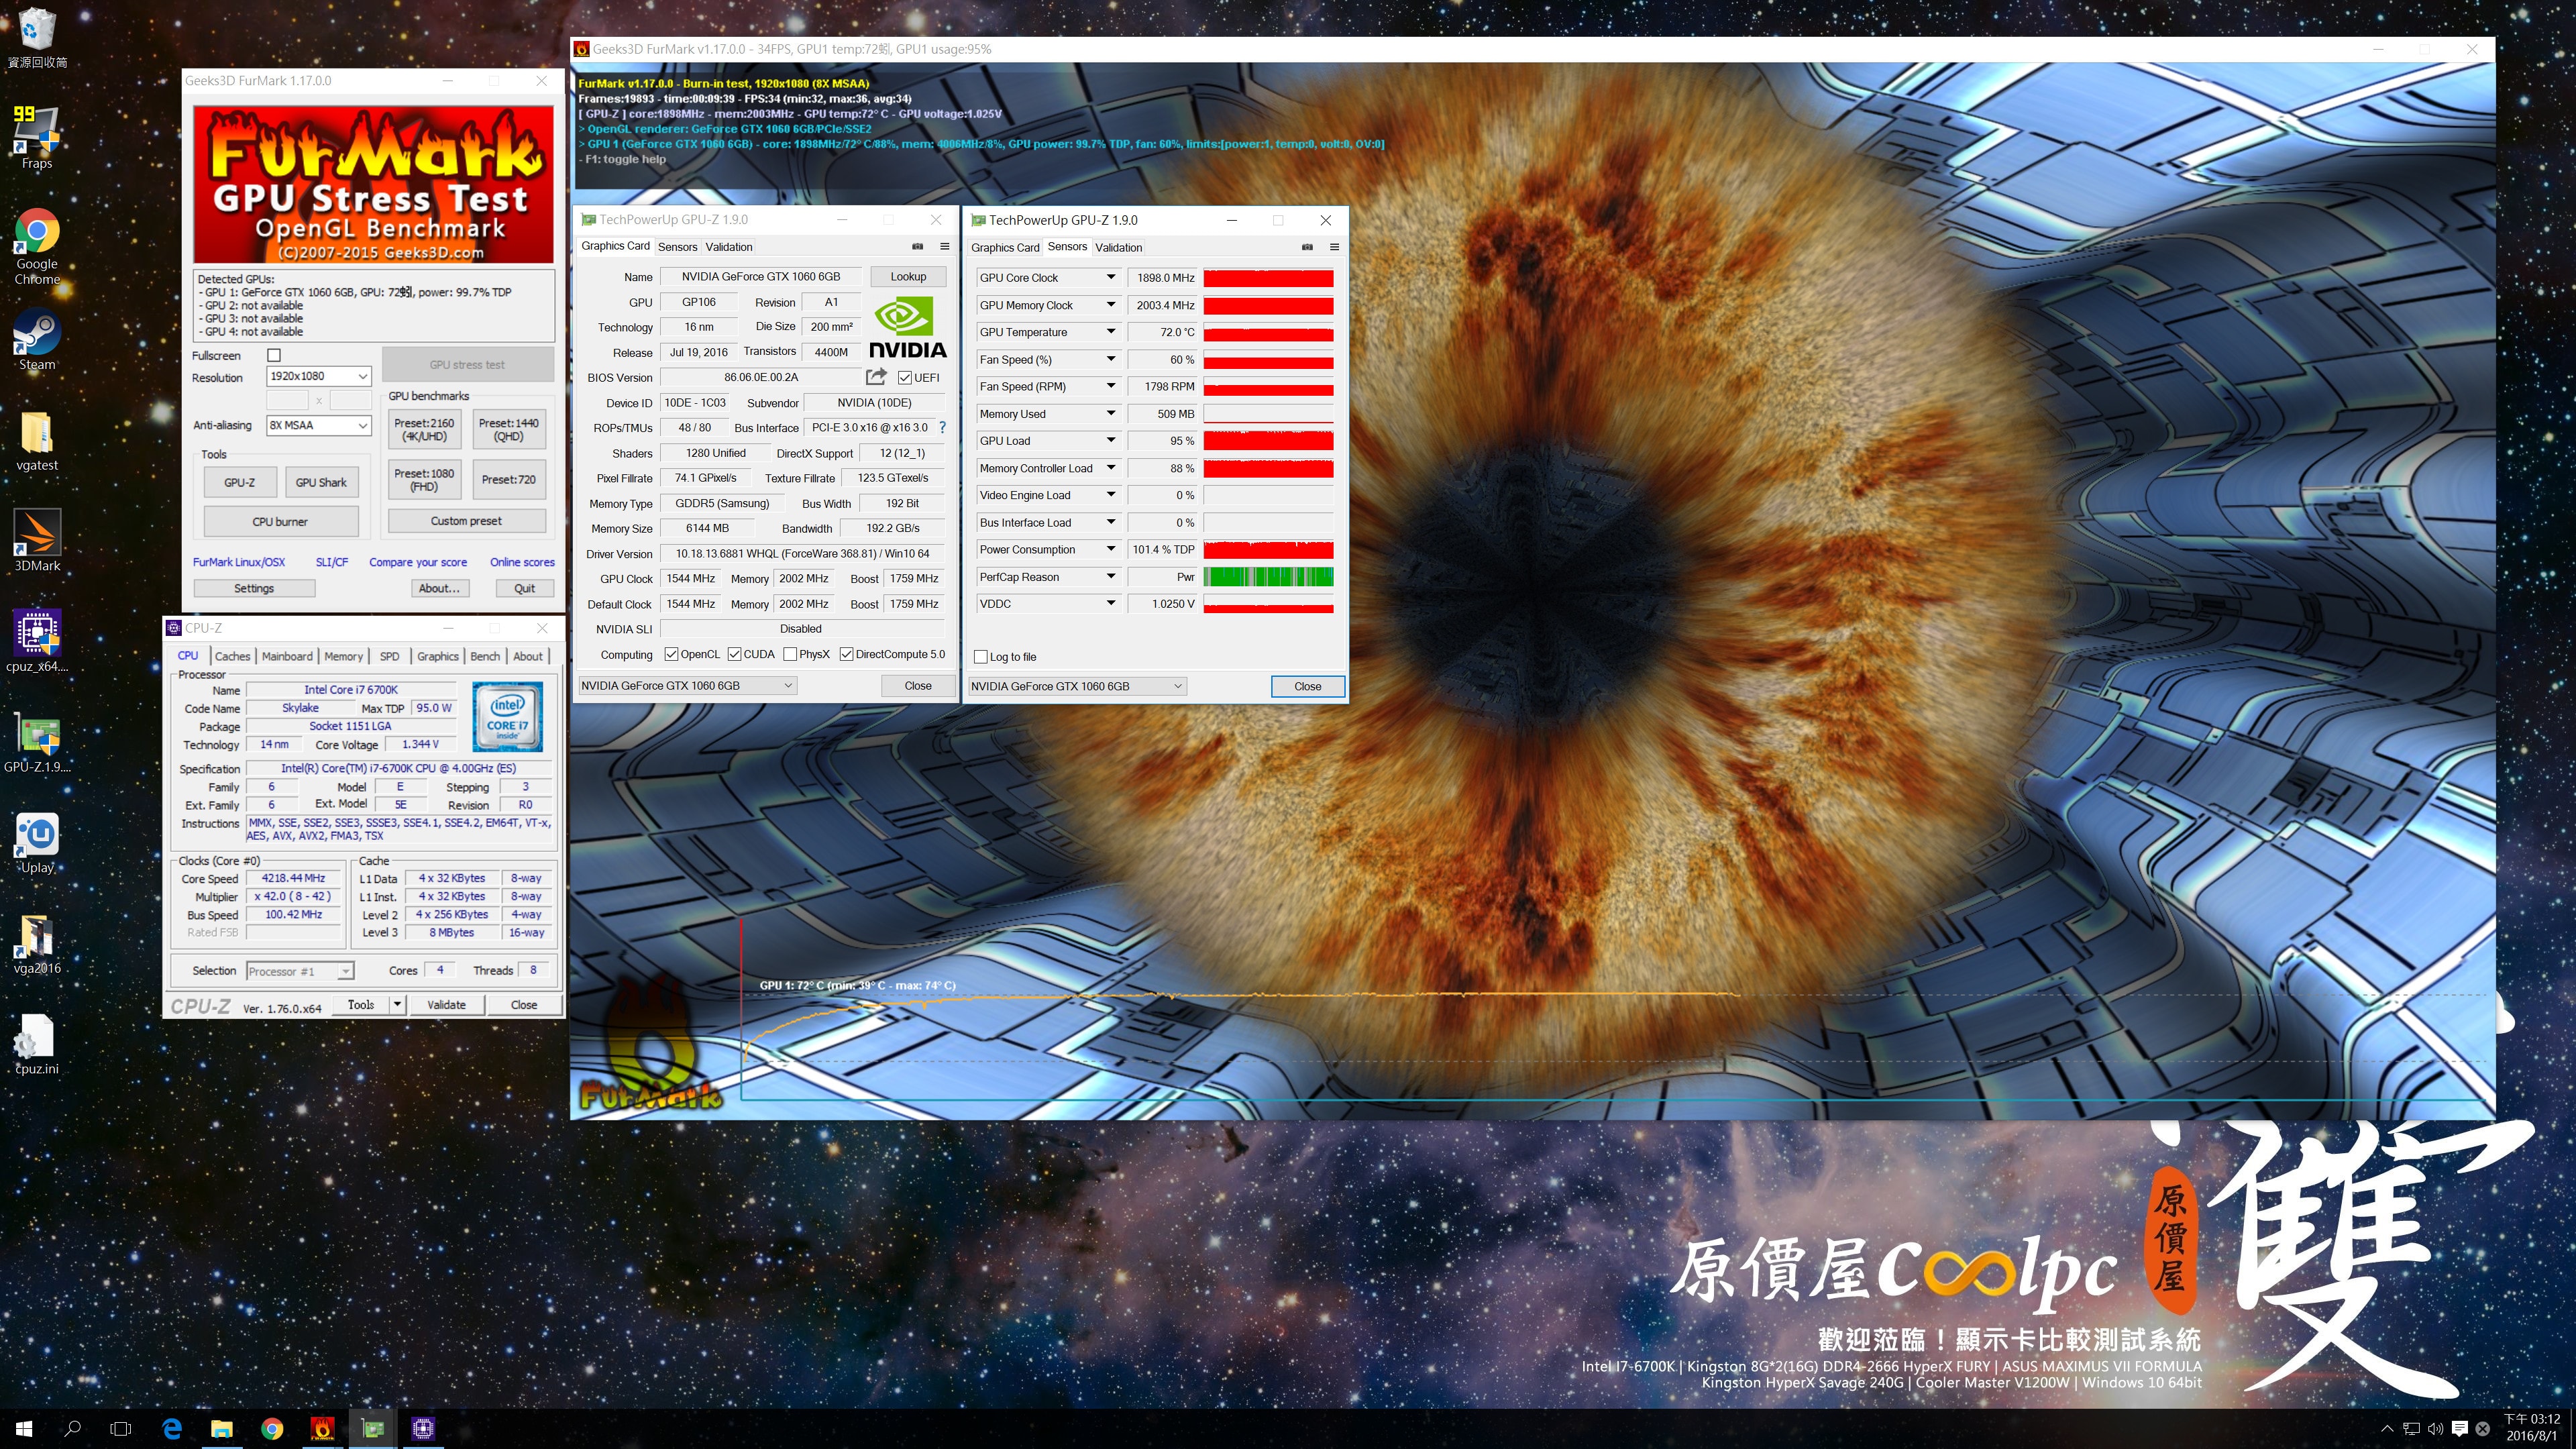This screenshot has height=1449, width=2576.
Task: Click the clock in the system tray
Action: pos(2532,1427)
